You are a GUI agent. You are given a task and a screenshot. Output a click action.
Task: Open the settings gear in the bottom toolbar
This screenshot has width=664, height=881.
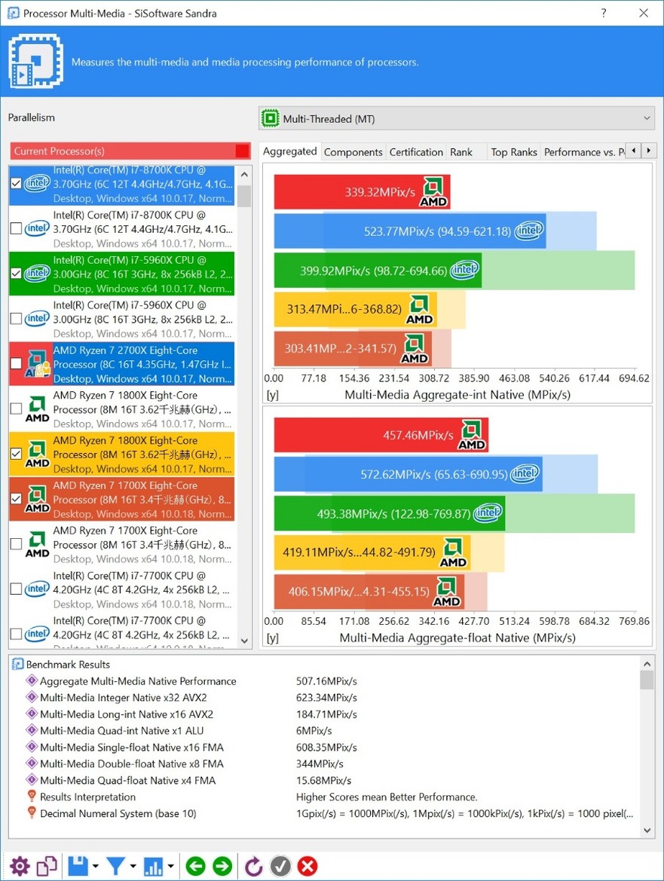click(20, 866)
